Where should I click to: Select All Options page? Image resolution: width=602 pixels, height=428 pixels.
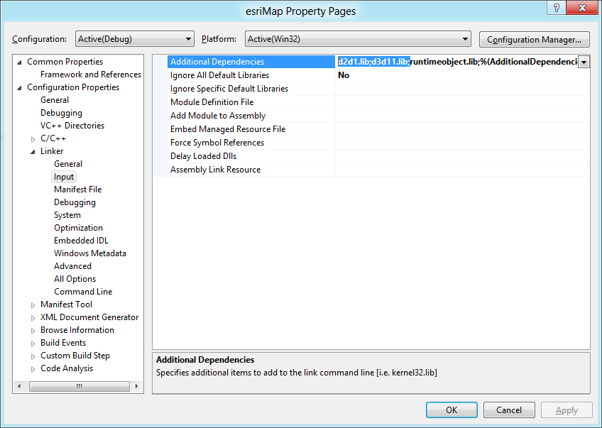(75, 279)
